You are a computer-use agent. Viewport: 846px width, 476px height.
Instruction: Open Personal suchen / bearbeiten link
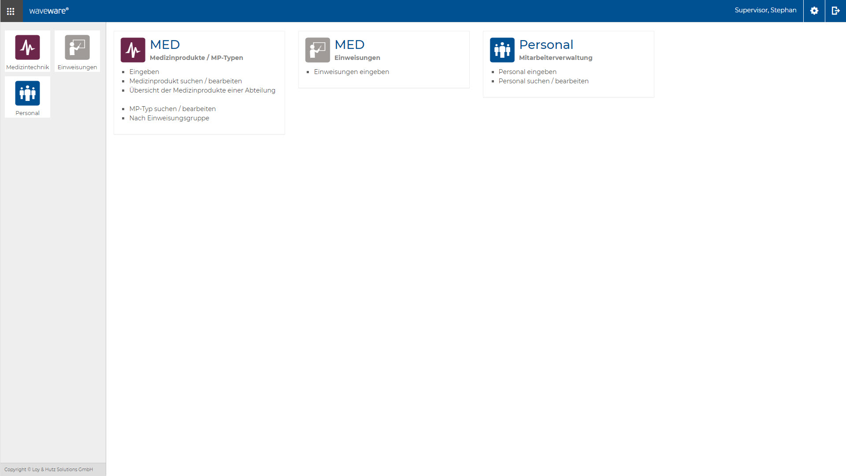point(543,81)
